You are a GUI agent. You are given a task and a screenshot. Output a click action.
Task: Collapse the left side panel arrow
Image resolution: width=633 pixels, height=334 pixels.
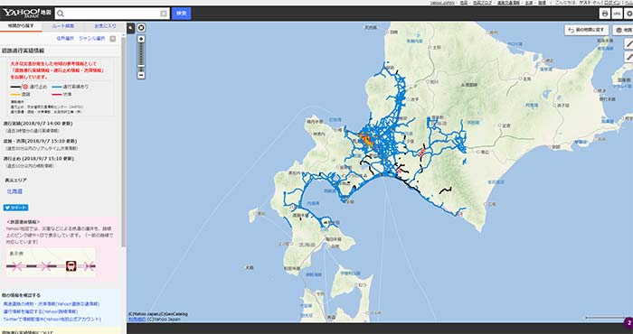pyautogui.click(x=131, y=28)
